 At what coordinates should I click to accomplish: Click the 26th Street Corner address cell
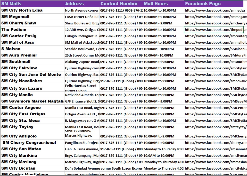coord(82,55)
